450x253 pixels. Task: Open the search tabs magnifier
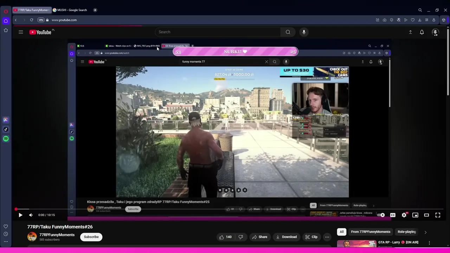(420, 10)
